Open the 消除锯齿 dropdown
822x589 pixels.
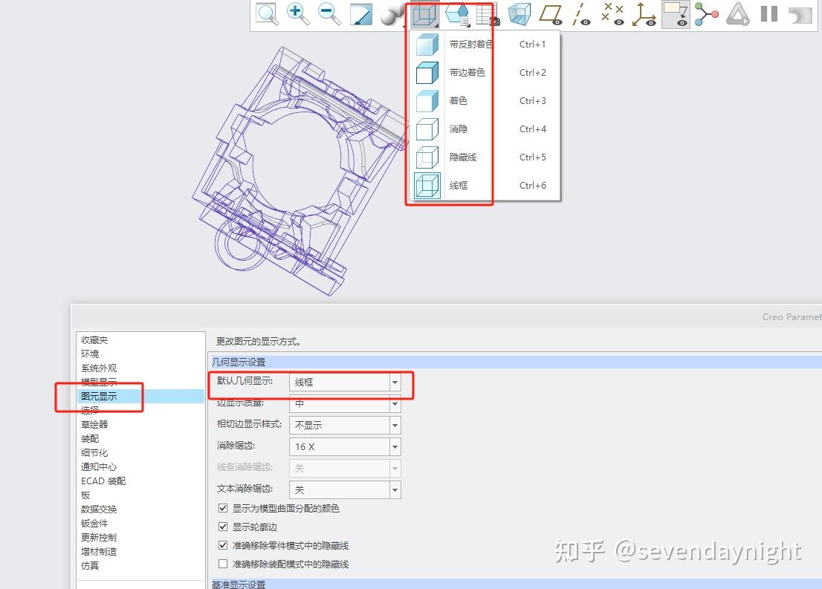[x=393, y=446]
